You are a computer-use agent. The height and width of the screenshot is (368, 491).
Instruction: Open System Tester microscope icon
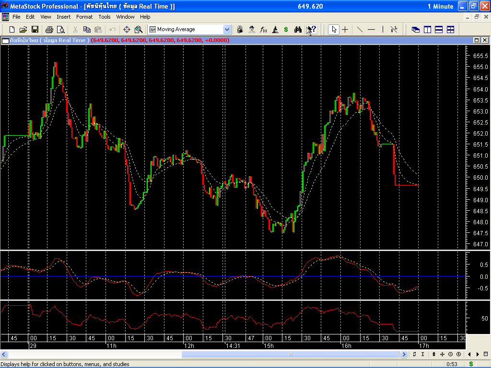coord(275,29)
